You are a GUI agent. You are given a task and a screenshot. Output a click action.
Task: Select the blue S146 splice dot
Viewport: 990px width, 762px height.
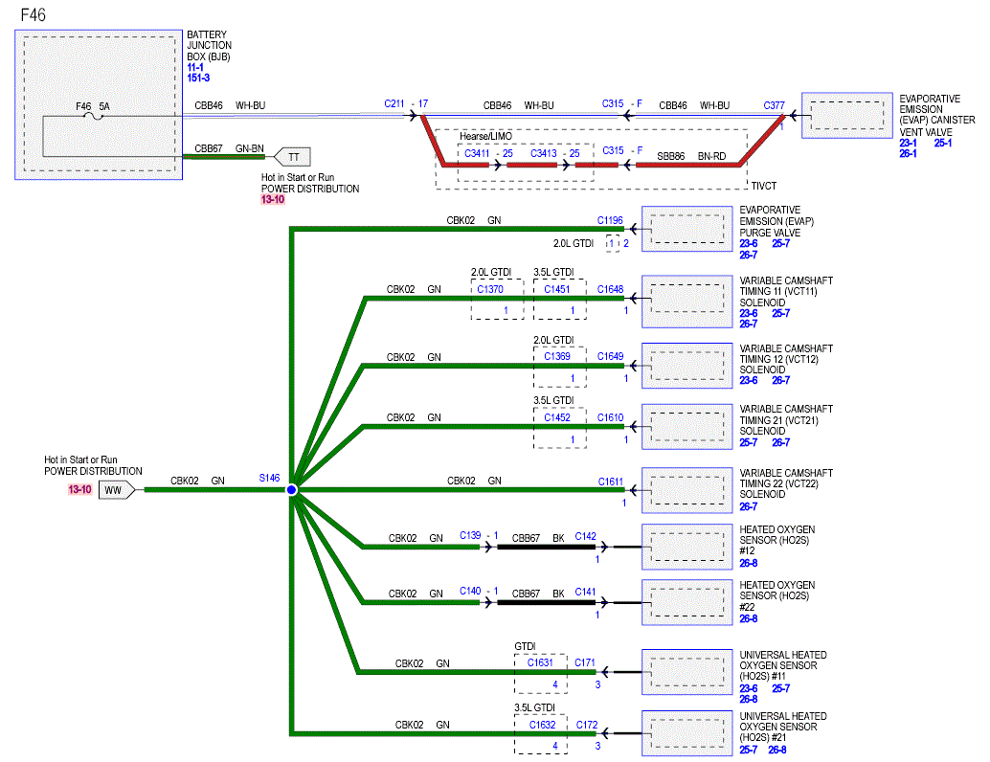point(292,490)
